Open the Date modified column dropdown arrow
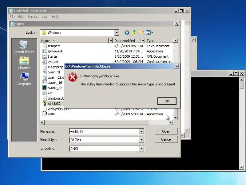Image resolution: width=246 pixels, height=185 pixels. [143, 41]
